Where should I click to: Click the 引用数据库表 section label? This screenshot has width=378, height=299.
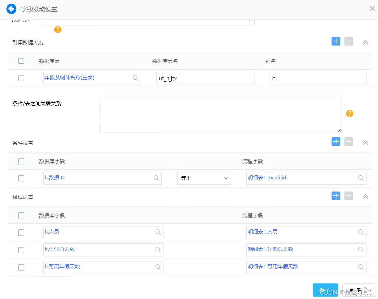click(27, 42)
